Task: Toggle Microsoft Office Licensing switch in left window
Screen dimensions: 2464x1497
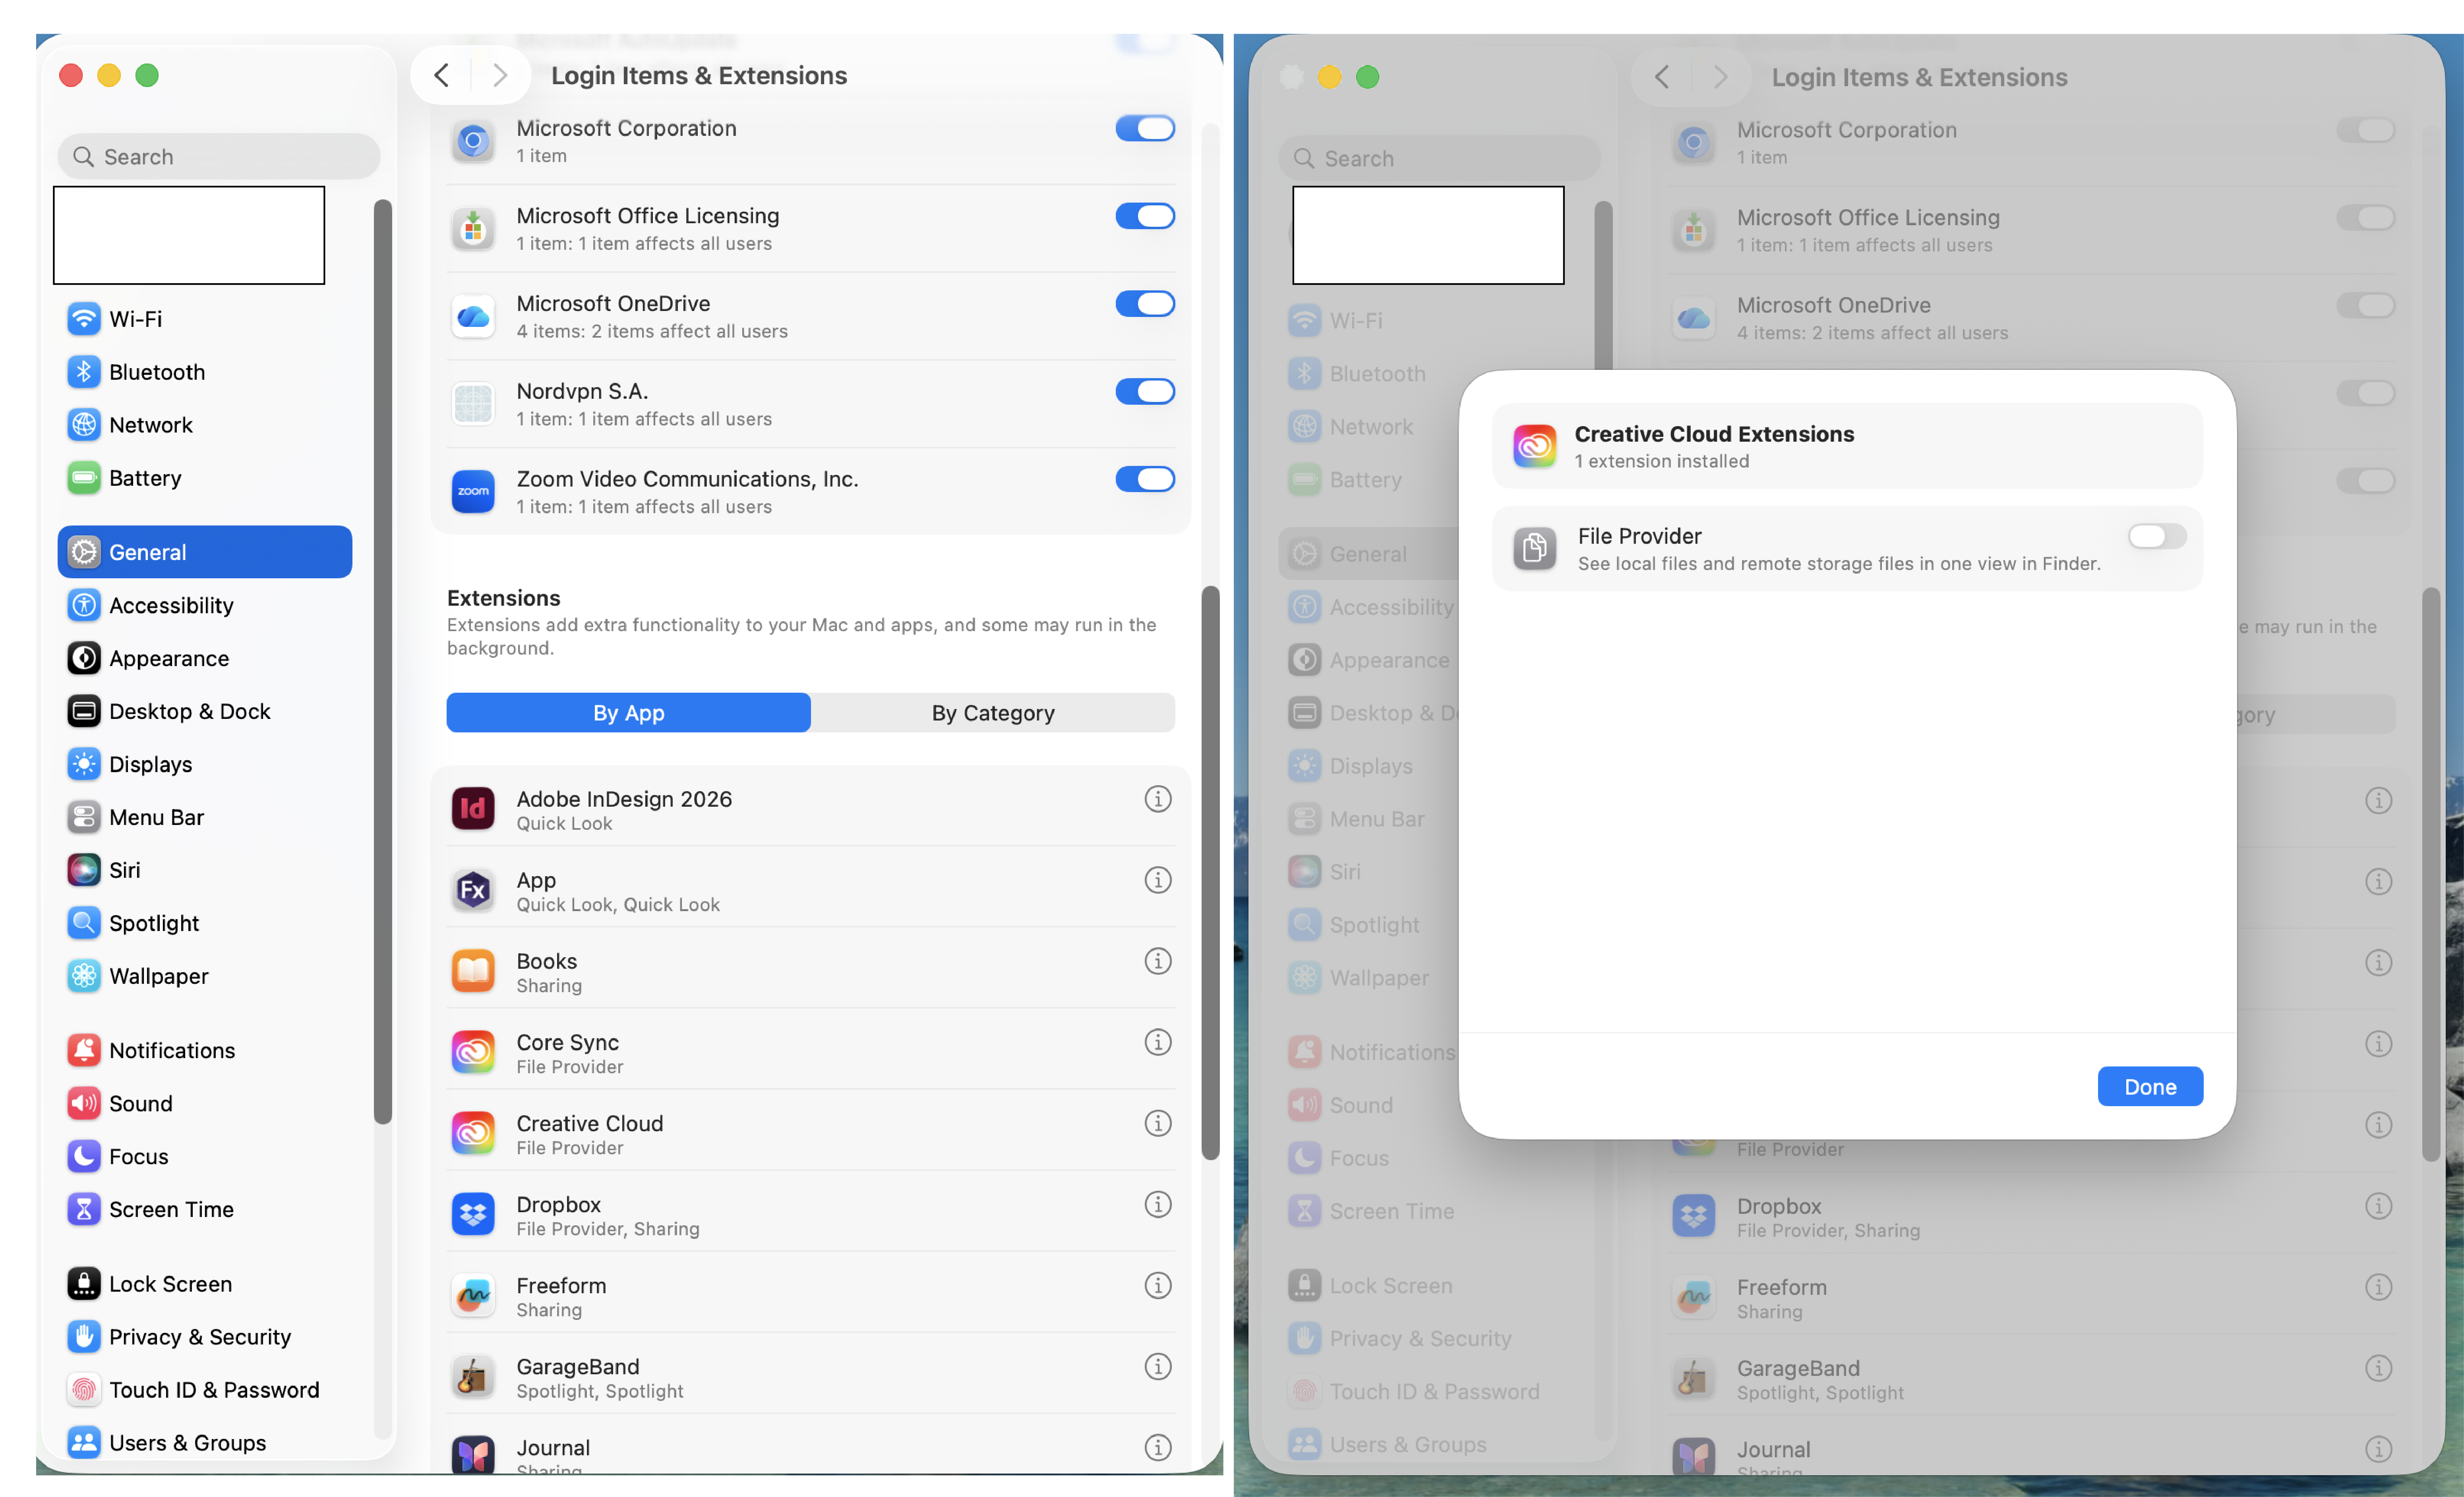Action: pyautogui.click(x=1145, y=216)
